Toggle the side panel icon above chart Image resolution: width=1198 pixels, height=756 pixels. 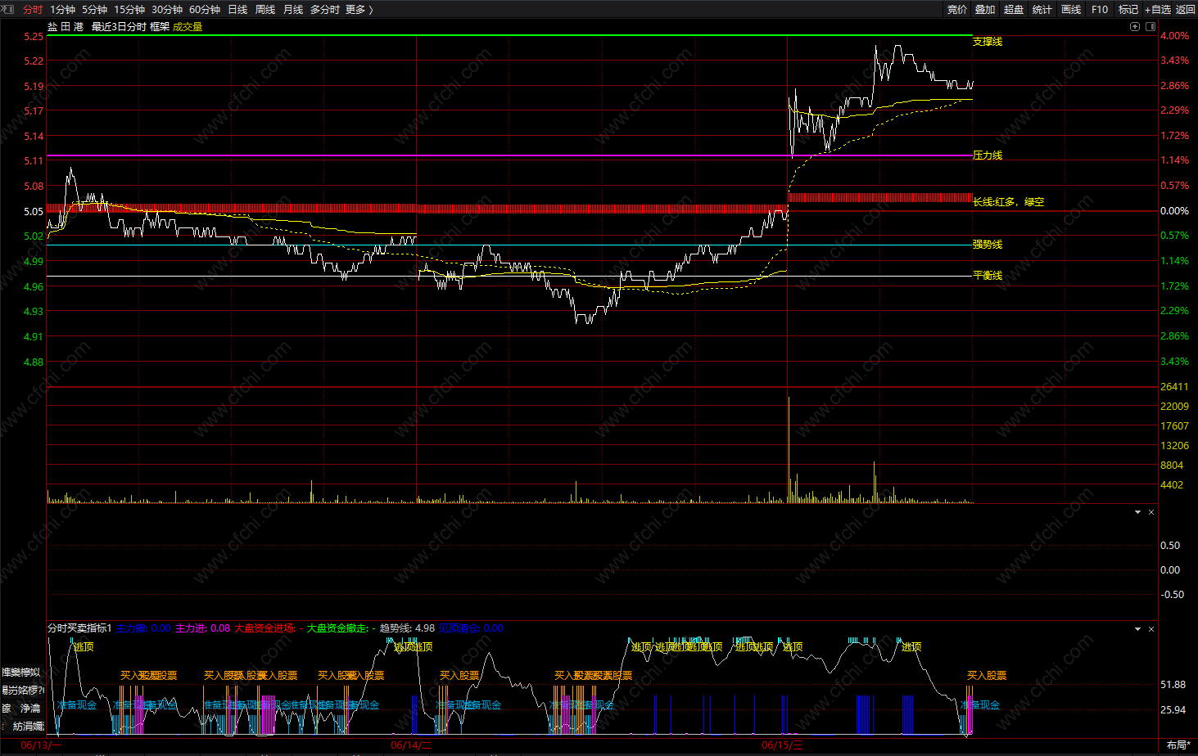pyautogui.click(x=1149, y=26)
